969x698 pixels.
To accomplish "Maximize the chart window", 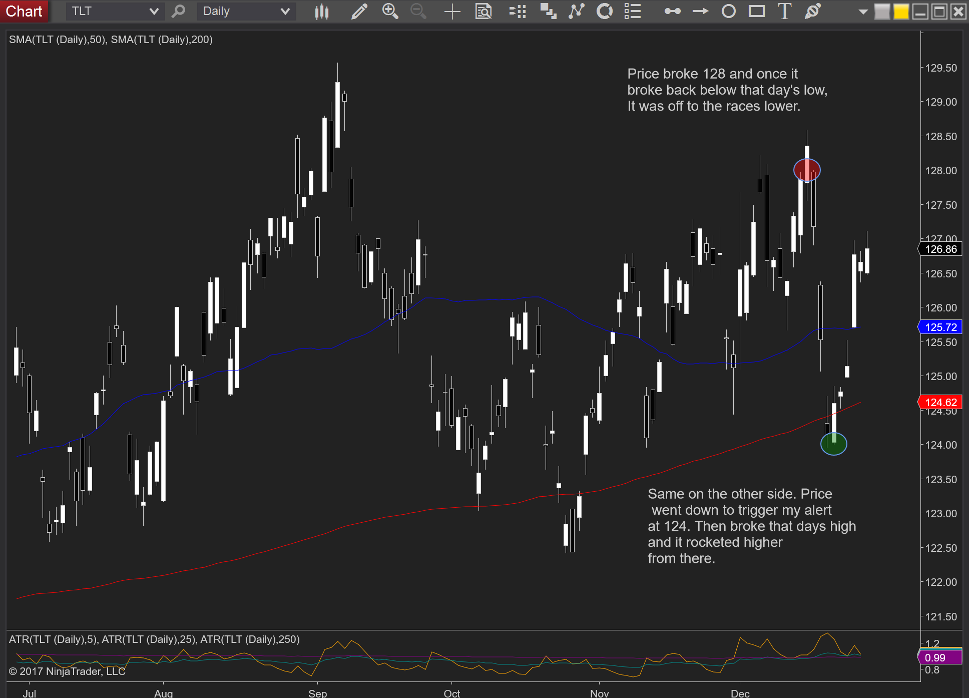I will 939,12.
